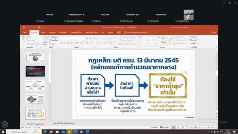
Task: Click the zoom slider handle in status bar
Action: click(195, 128)
